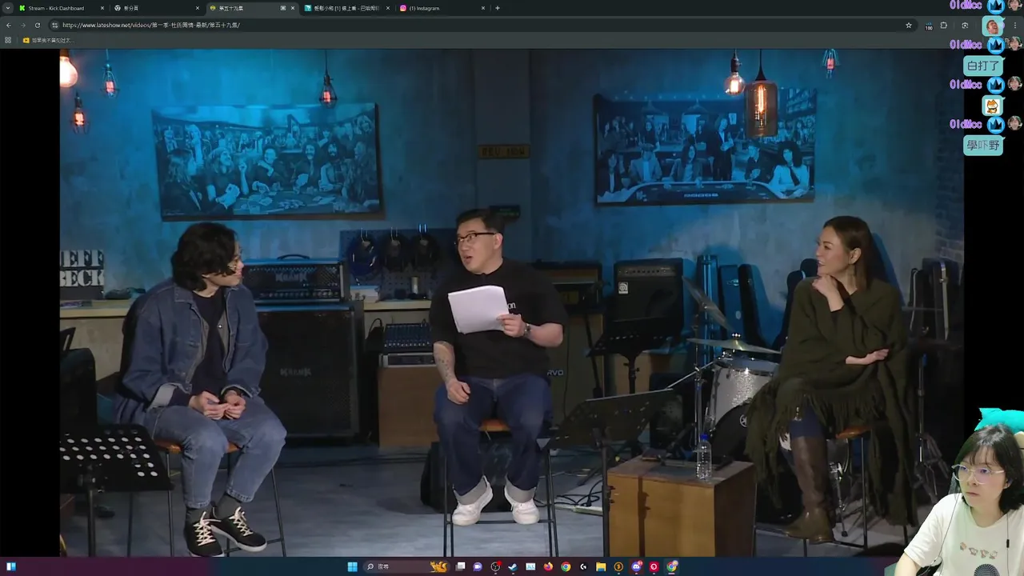Open a new tab with plus button
1024x576 pixels.
click(x=498, y=8)
